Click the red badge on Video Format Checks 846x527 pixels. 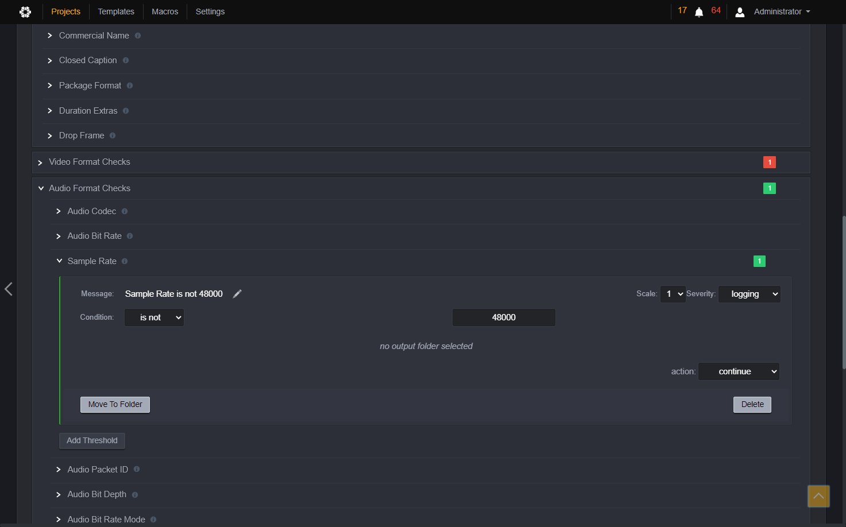pos(770,162)
